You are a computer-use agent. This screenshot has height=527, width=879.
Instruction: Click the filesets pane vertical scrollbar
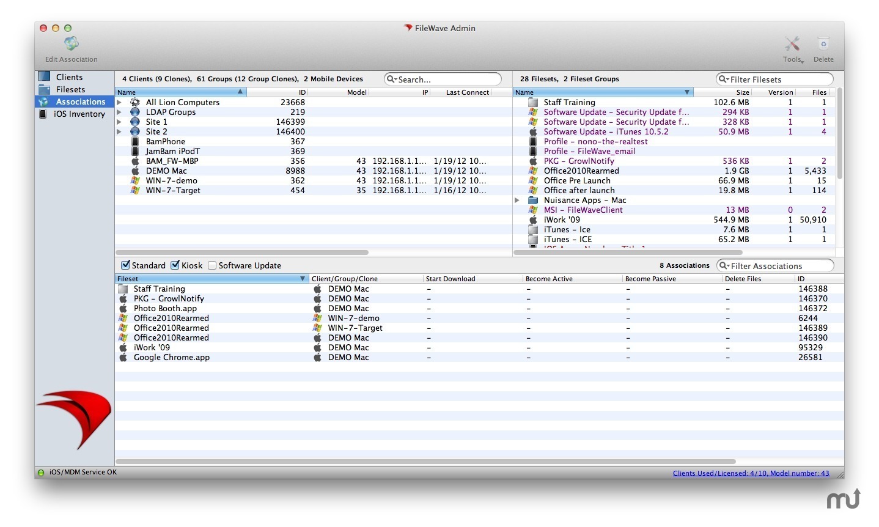pos(839,133)
